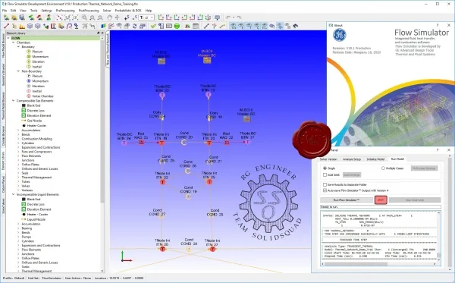Collapse Compressible Gas Elements node

point(13,101)
